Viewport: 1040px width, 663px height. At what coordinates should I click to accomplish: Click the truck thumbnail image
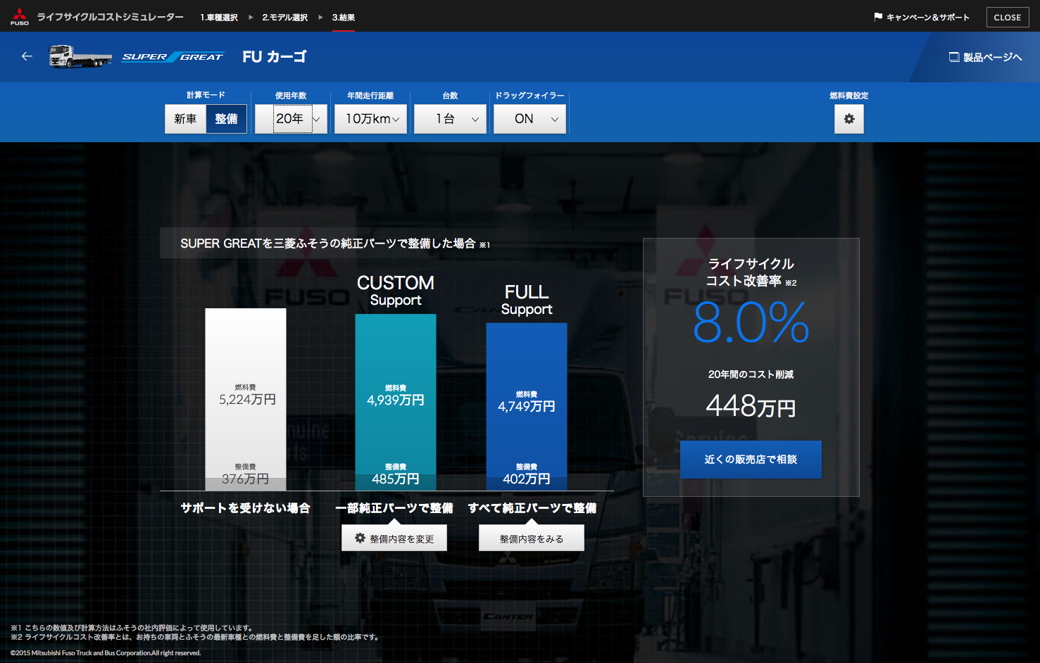tap(80, 56)
